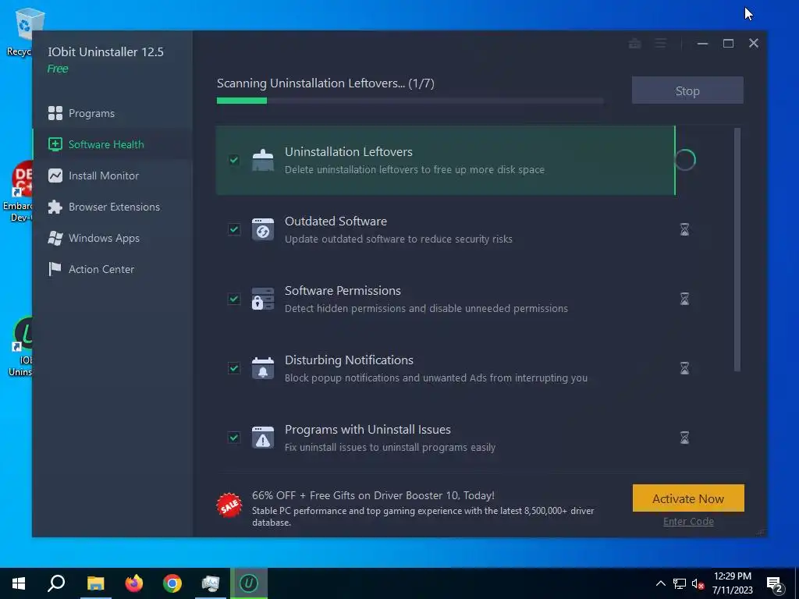Click the Uninstallation Leftovers spinner indicator

[x=685, y=160]
